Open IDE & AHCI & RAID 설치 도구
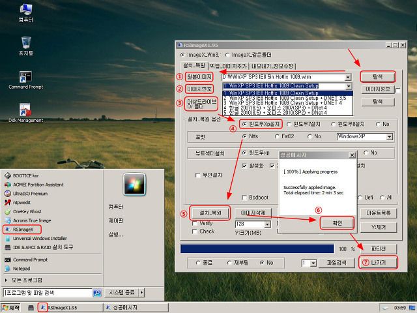This screenshot has height=313, width=417. coord(42,247)
